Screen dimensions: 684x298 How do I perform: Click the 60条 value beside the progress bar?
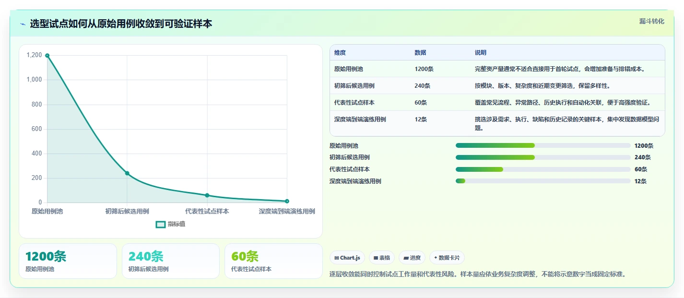(x=641, y=169)
